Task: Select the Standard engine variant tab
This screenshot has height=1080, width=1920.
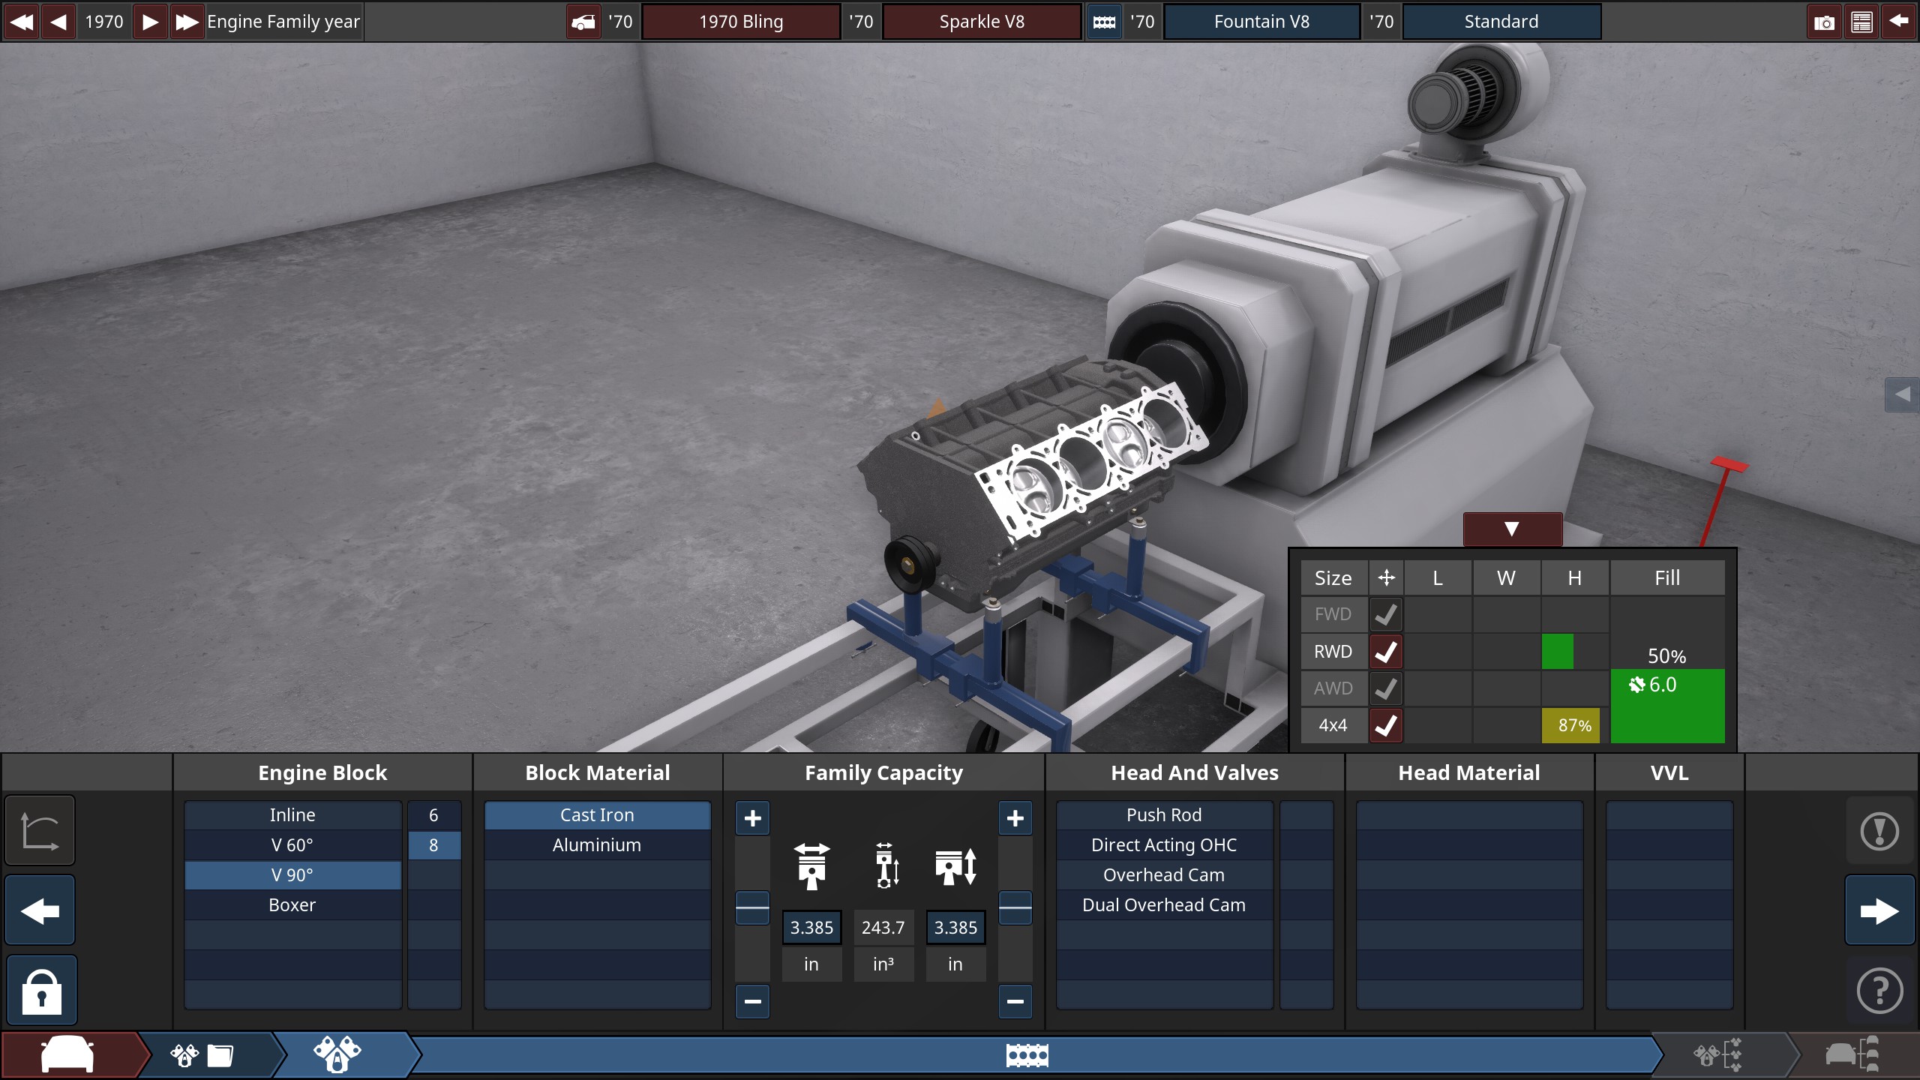Action: click(1501, 22)
